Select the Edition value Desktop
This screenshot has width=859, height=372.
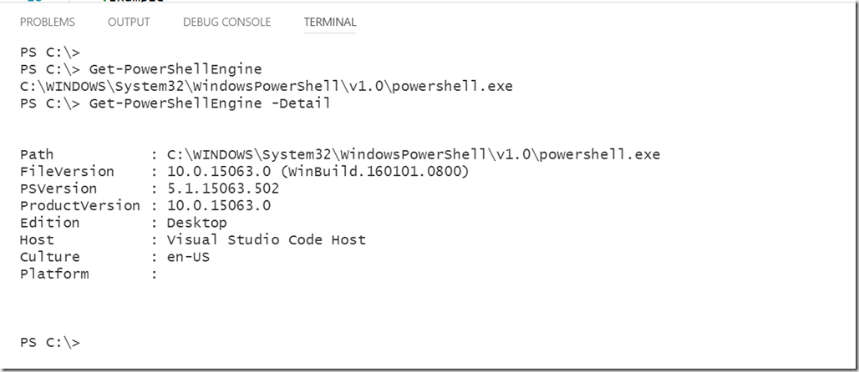(196, 224)
